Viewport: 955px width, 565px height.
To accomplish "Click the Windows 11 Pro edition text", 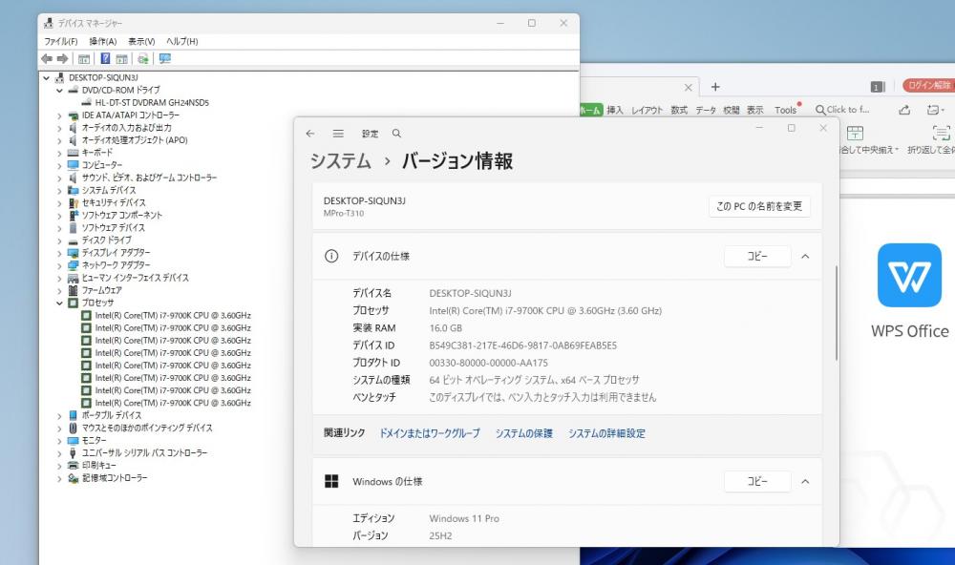I will coord(464,519).
